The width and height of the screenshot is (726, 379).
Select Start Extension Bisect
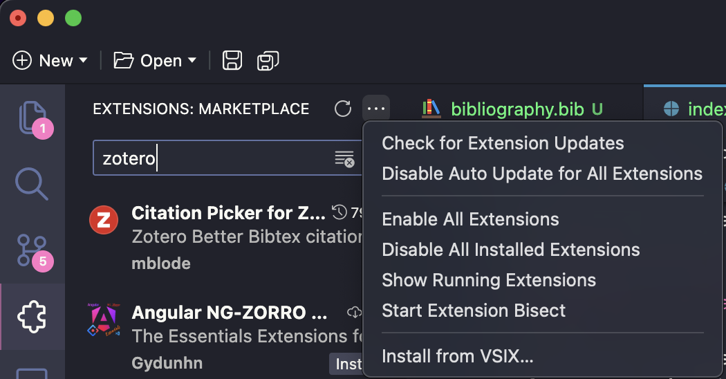pyautogui.click(x=474, y=311)
